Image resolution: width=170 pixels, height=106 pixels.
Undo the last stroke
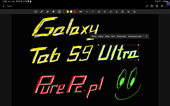point(87,12)
